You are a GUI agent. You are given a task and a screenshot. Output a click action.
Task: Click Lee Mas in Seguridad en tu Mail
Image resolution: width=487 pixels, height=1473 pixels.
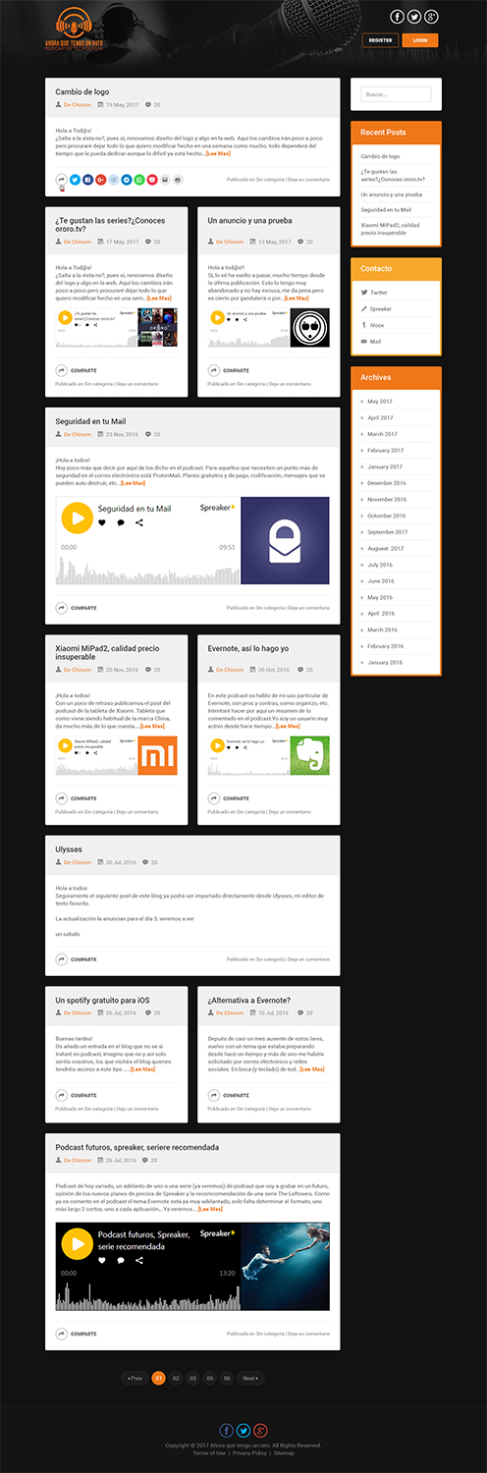click(133, 483)
